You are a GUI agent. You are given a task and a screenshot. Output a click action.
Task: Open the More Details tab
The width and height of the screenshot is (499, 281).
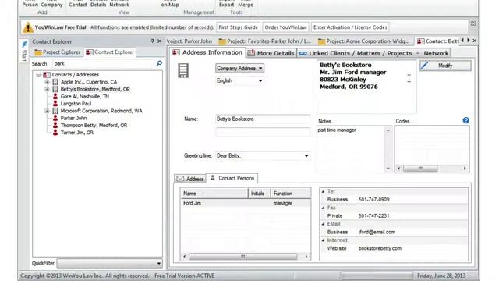[x=271, y=53]
